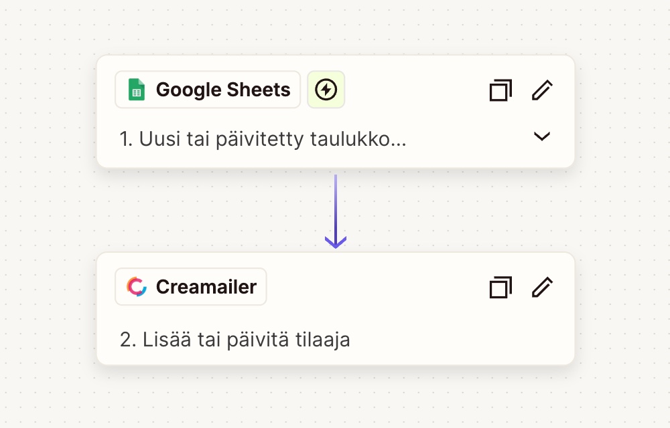
Task: Click the Google Sheets app label badge
Action: click(x=207, y=89)
